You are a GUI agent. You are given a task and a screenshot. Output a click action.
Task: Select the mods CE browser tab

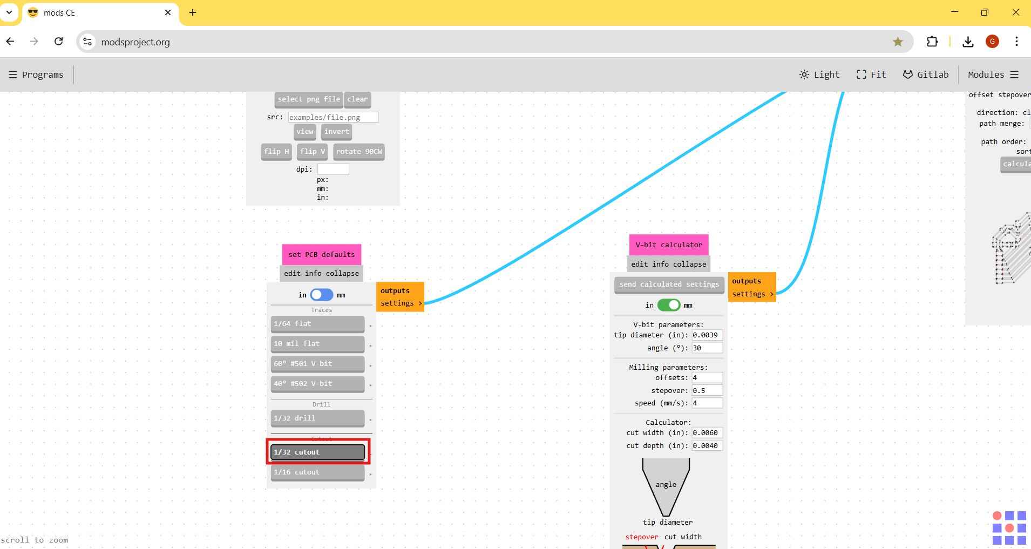tap(100, 12)
